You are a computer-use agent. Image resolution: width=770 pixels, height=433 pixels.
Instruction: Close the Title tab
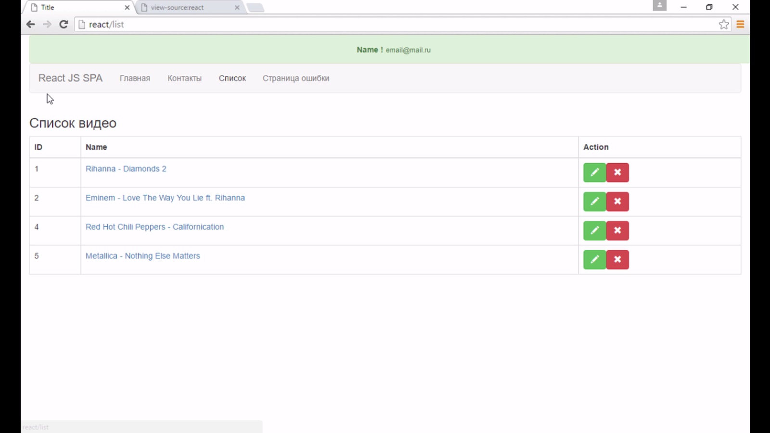click(127, 8)
